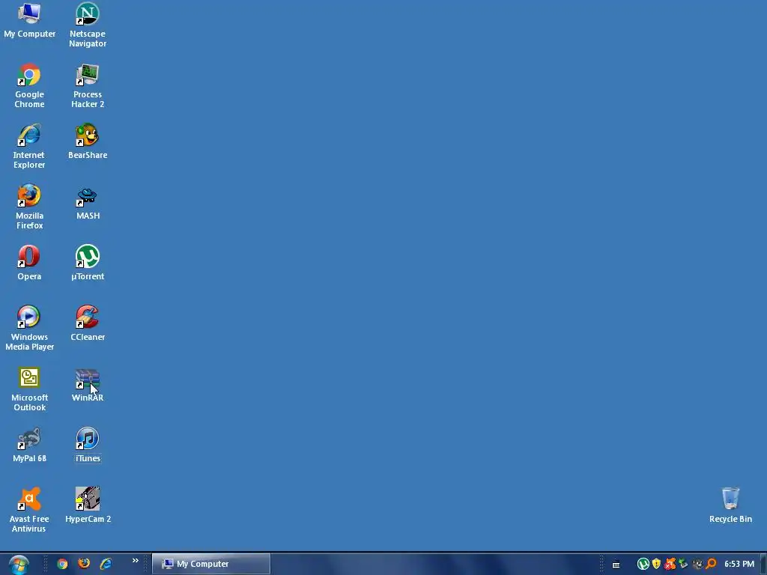
Task: Select the MASH desktop shortcut
Action: (88, 202)
